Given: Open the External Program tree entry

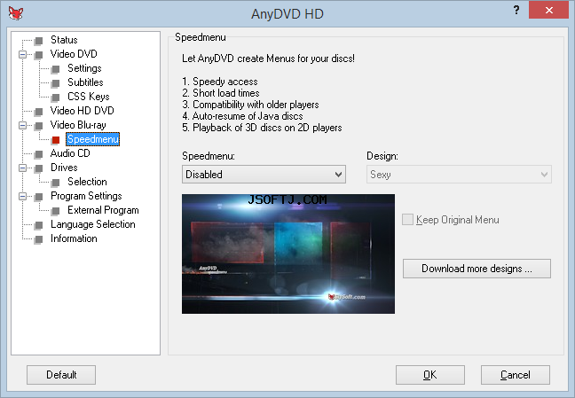Looking at the screenshot, I should 103,210.
